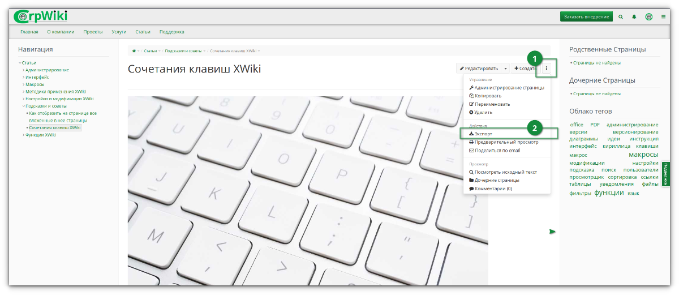The height and width of the screenshot is (295, 679).
Task: Expand dropdown arrow after 'Статьи' breadcrumb
Action: click(x=160, y=52)
